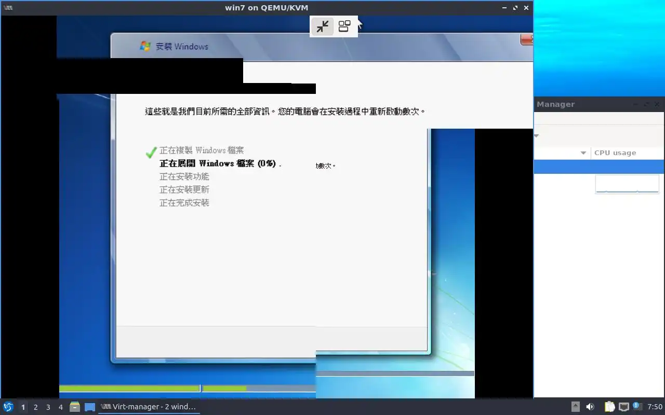Click the CPU usage column header

coord(628,153)
